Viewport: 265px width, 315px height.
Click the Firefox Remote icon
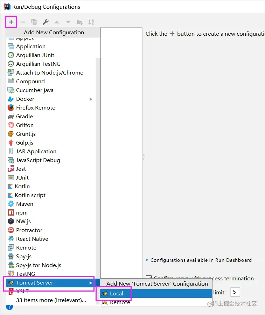11,108
